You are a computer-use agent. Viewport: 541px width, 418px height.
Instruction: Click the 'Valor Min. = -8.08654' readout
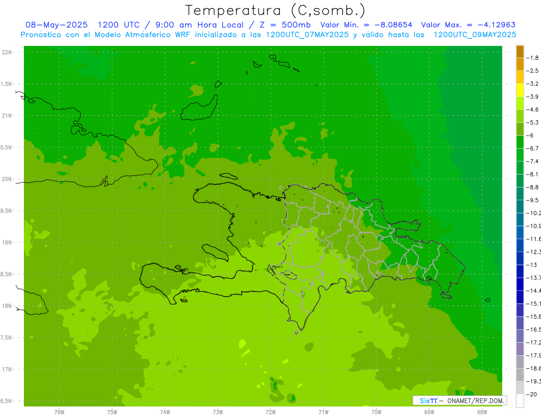pos(366,25)
